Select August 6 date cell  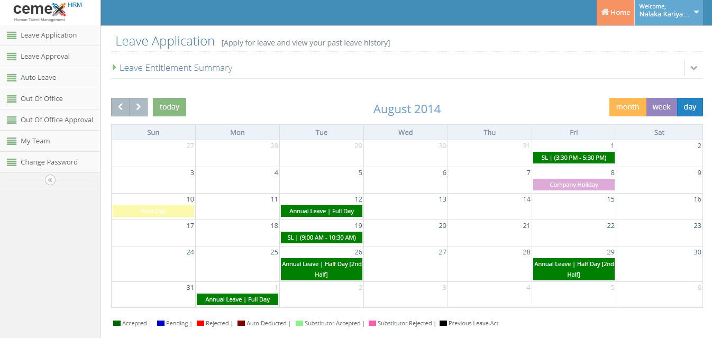(406, 180)
